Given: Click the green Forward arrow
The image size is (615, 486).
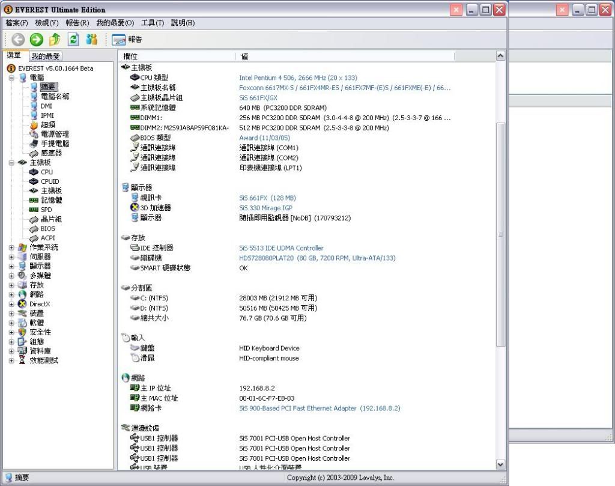Looking at the screenshot, I should [x=37, y=39].
